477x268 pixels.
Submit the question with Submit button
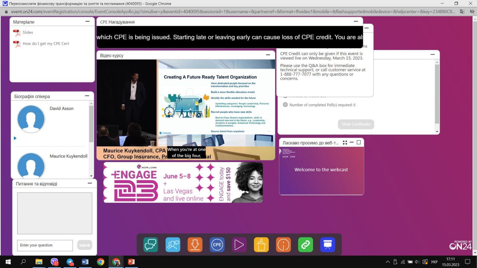point(85,245)
